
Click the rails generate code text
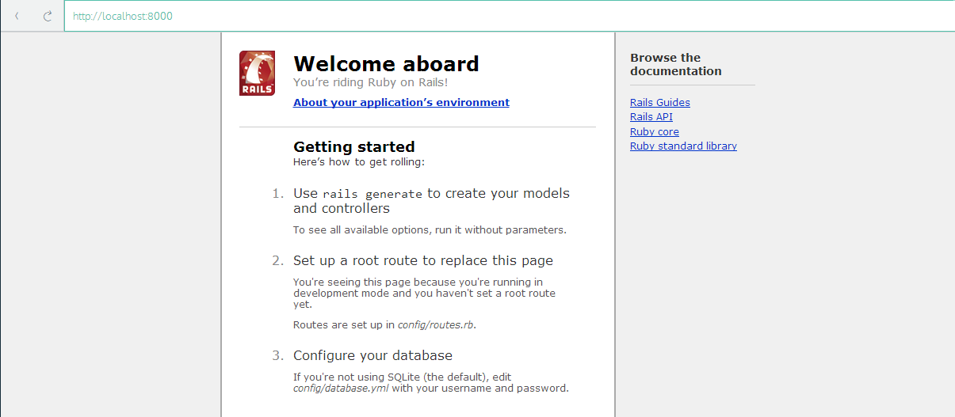point(372,194)
